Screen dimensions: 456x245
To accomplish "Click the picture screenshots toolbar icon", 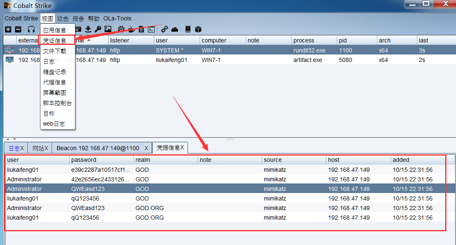I will pyautogui.click(x=108, y=29).
